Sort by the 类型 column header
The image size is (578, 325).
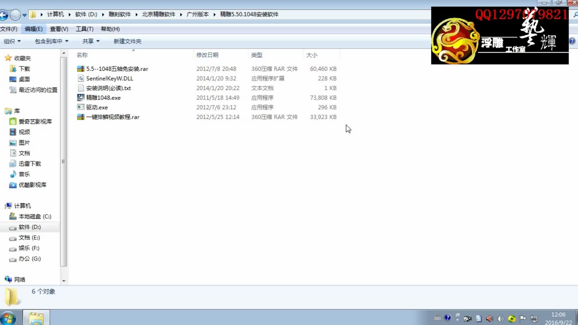[257, 55]
